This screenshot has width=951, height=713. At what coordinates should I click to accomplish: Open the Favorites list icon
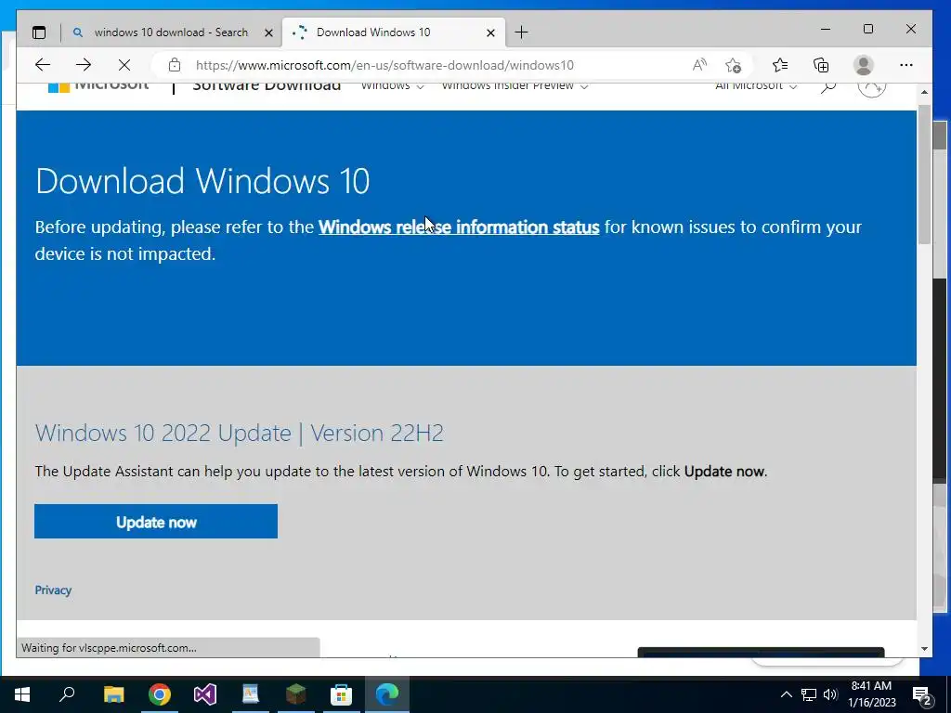[x=780, y=65]
